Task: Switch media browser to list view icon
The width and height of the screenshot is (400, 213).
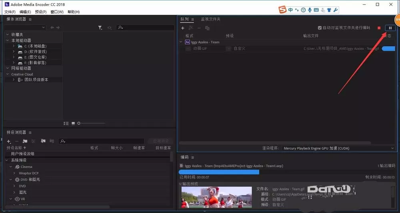Action: (x=66, y=123)
